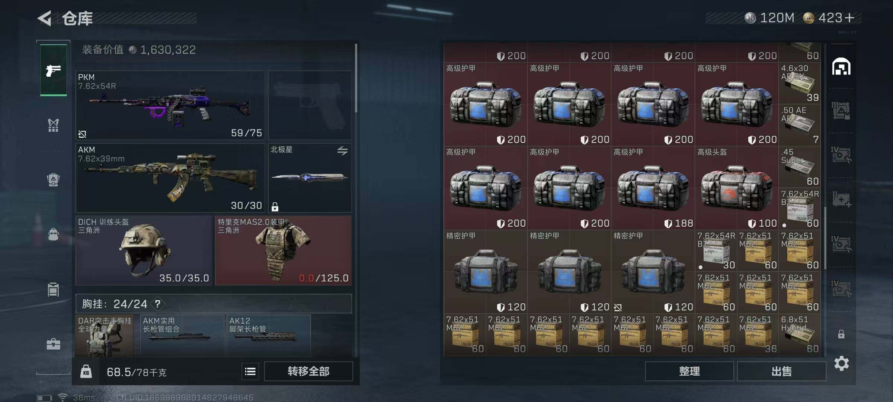The width and height of the screenshot is (893, 402).
Task: Open the expansion case II plus icon on right
Action: click(841, 199)
